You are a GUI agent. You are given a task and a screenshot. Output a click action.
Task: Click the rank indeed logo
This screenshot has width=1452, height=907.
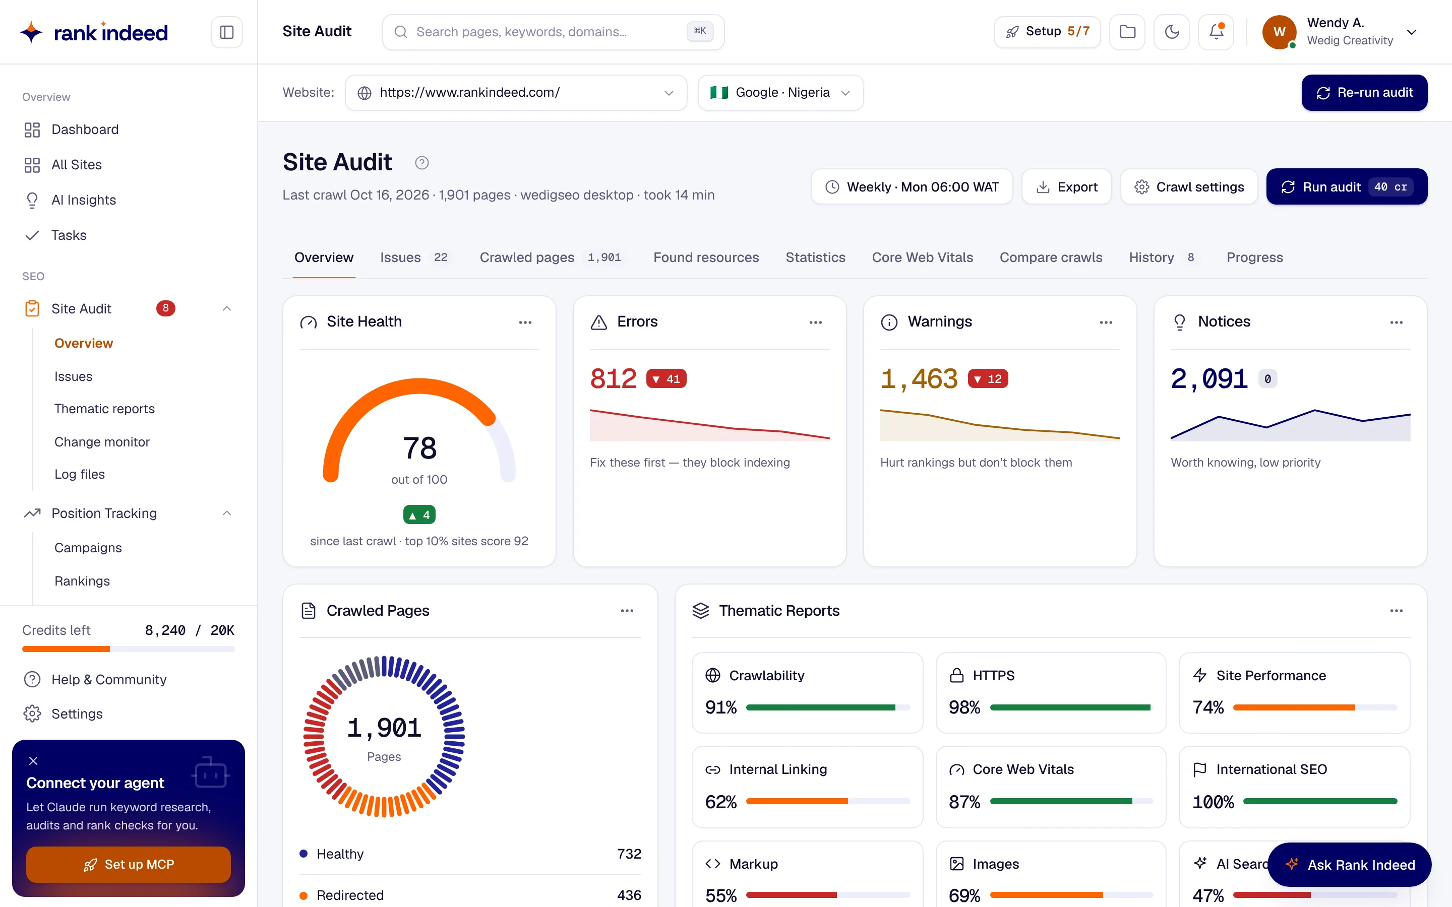tap(94, 32)
